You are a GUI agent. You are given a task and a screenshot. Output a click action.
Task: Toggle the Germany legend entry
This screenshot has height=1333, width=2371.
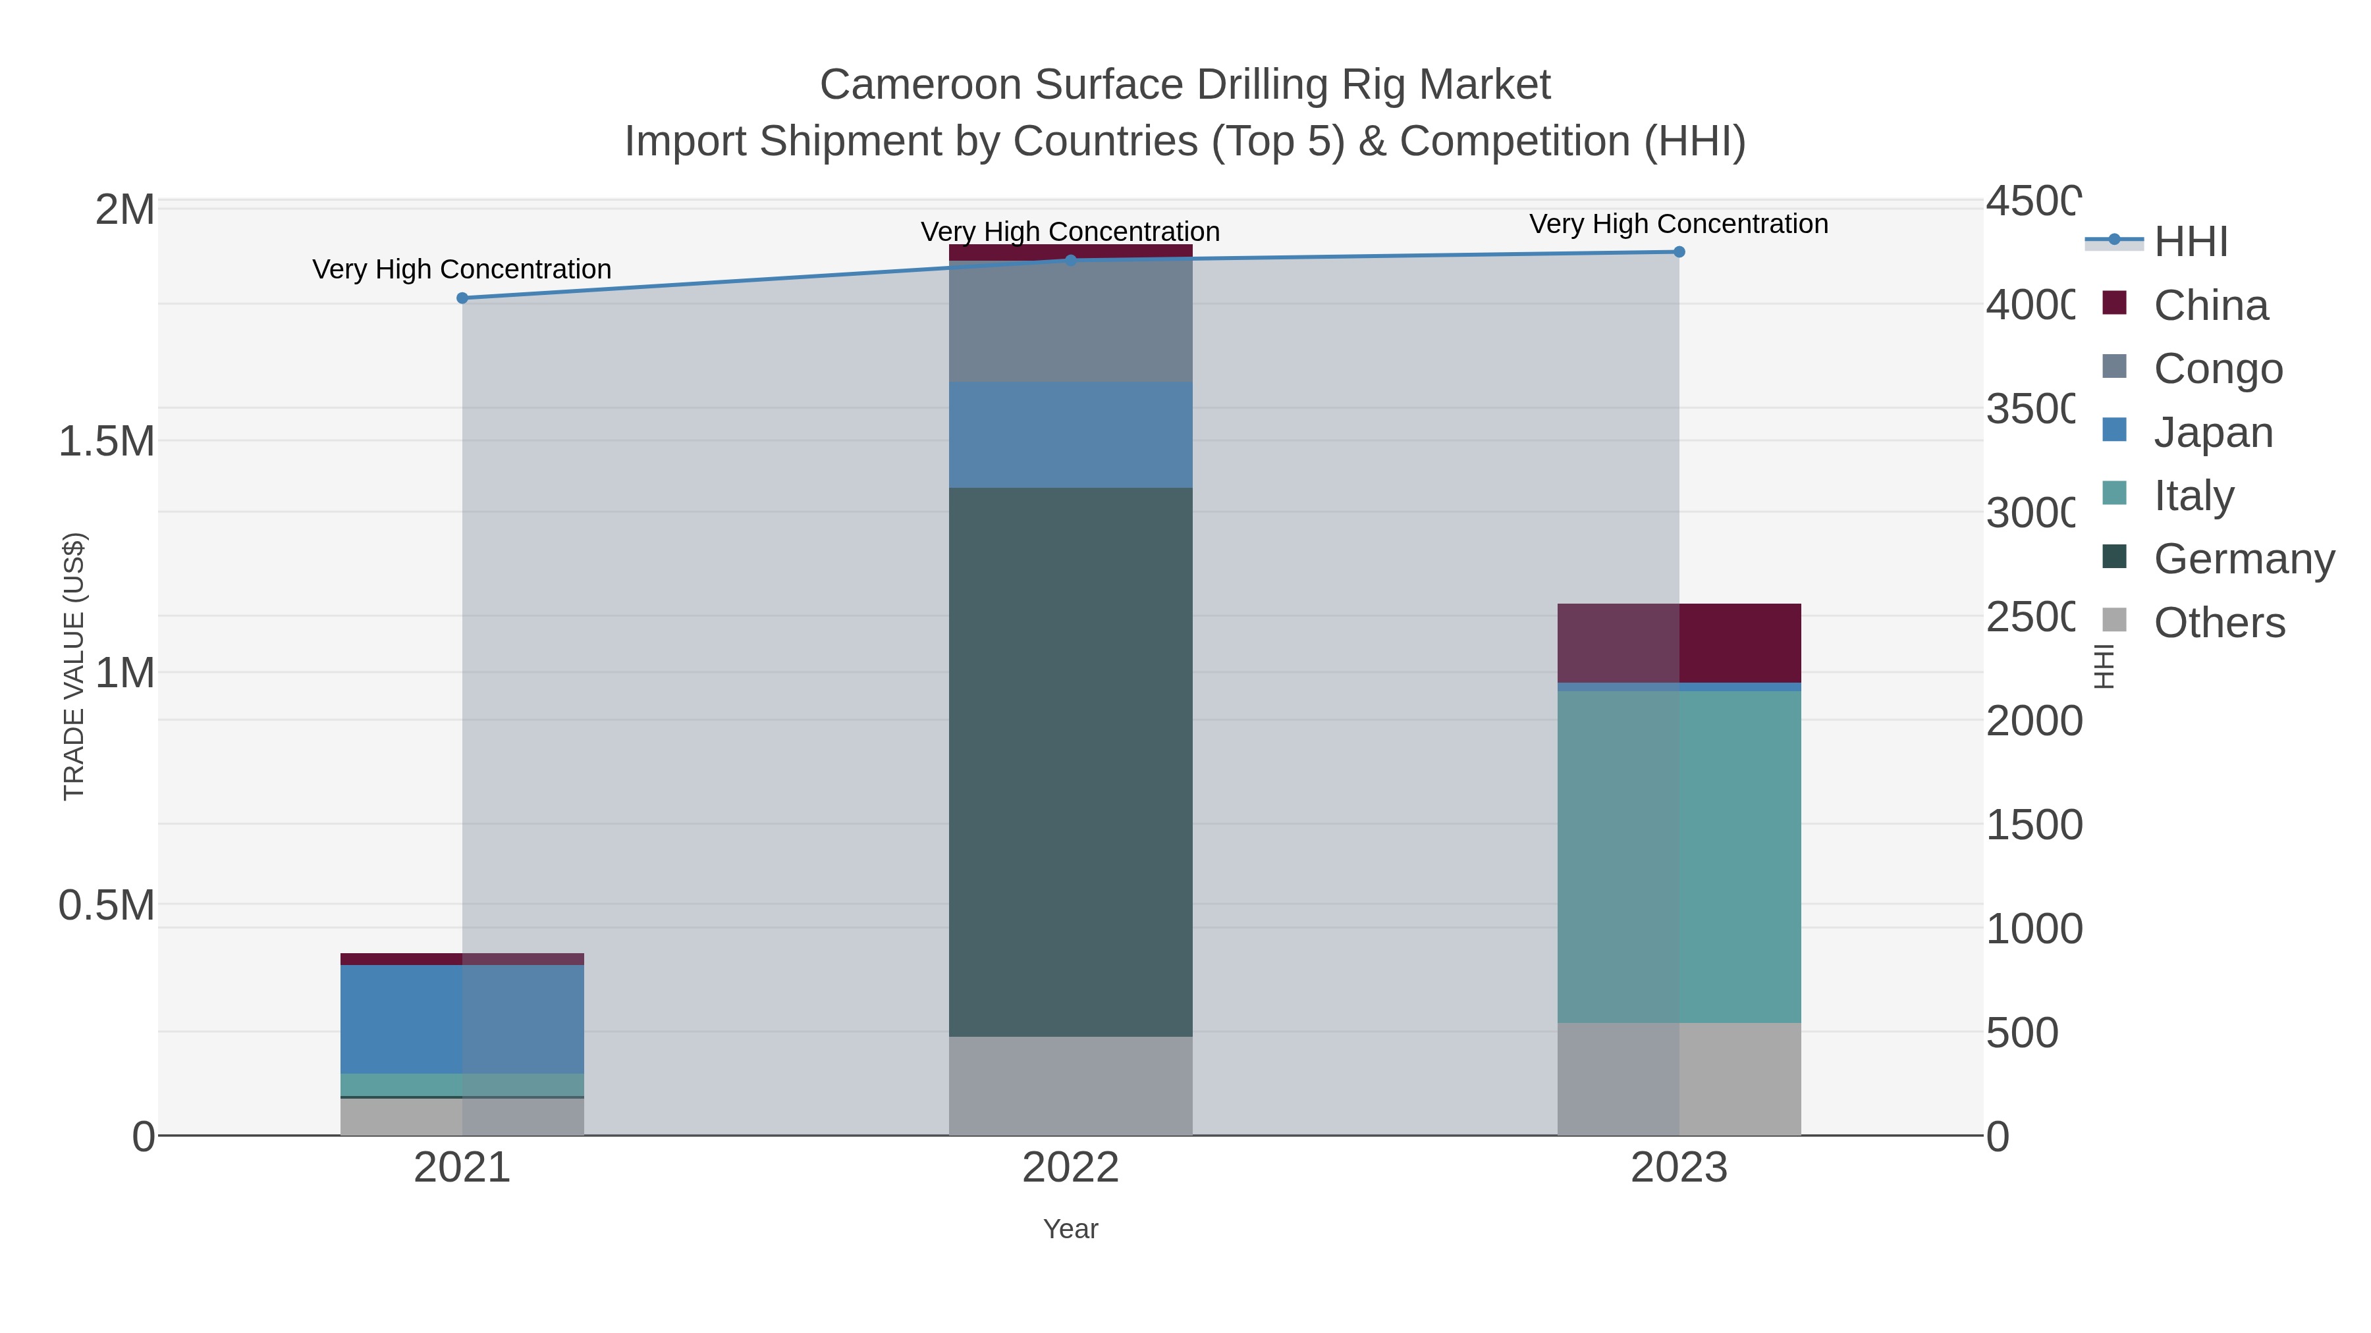pos(2219,560)
